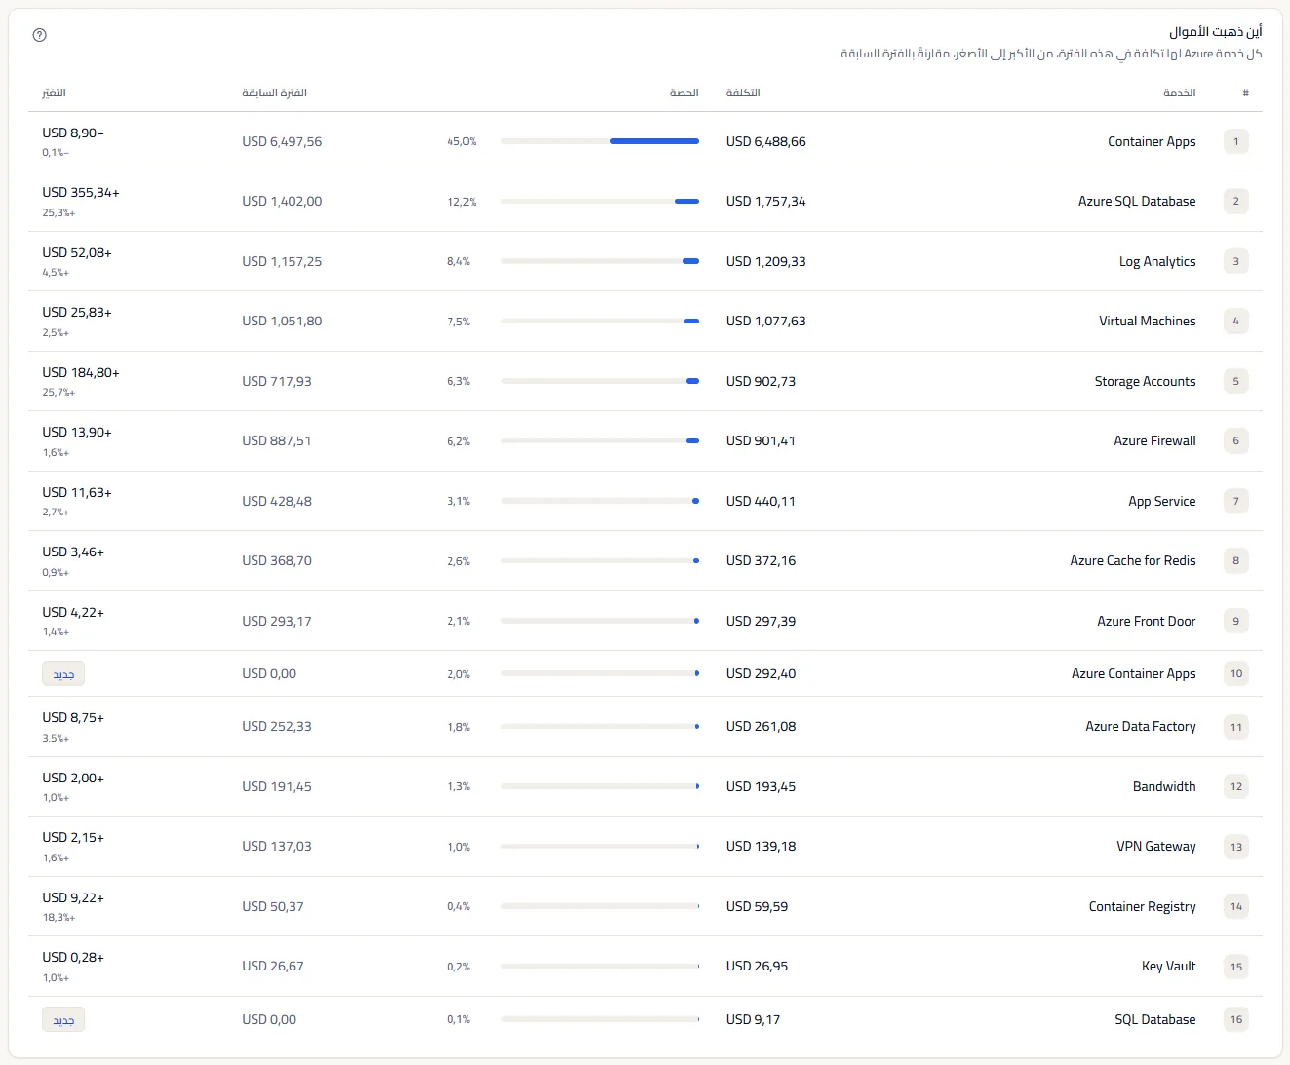
Task: Click the help question-mark icon
Action: point(40,35)
